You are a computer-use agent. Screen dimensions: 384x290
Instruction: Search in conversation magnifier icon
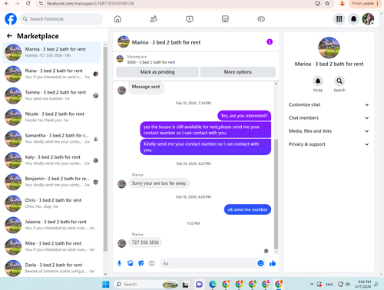(339, 81)
